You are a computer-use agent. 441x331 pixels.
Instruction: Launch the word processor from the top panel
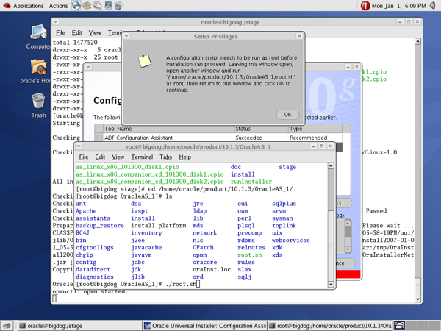coord(97,5)
